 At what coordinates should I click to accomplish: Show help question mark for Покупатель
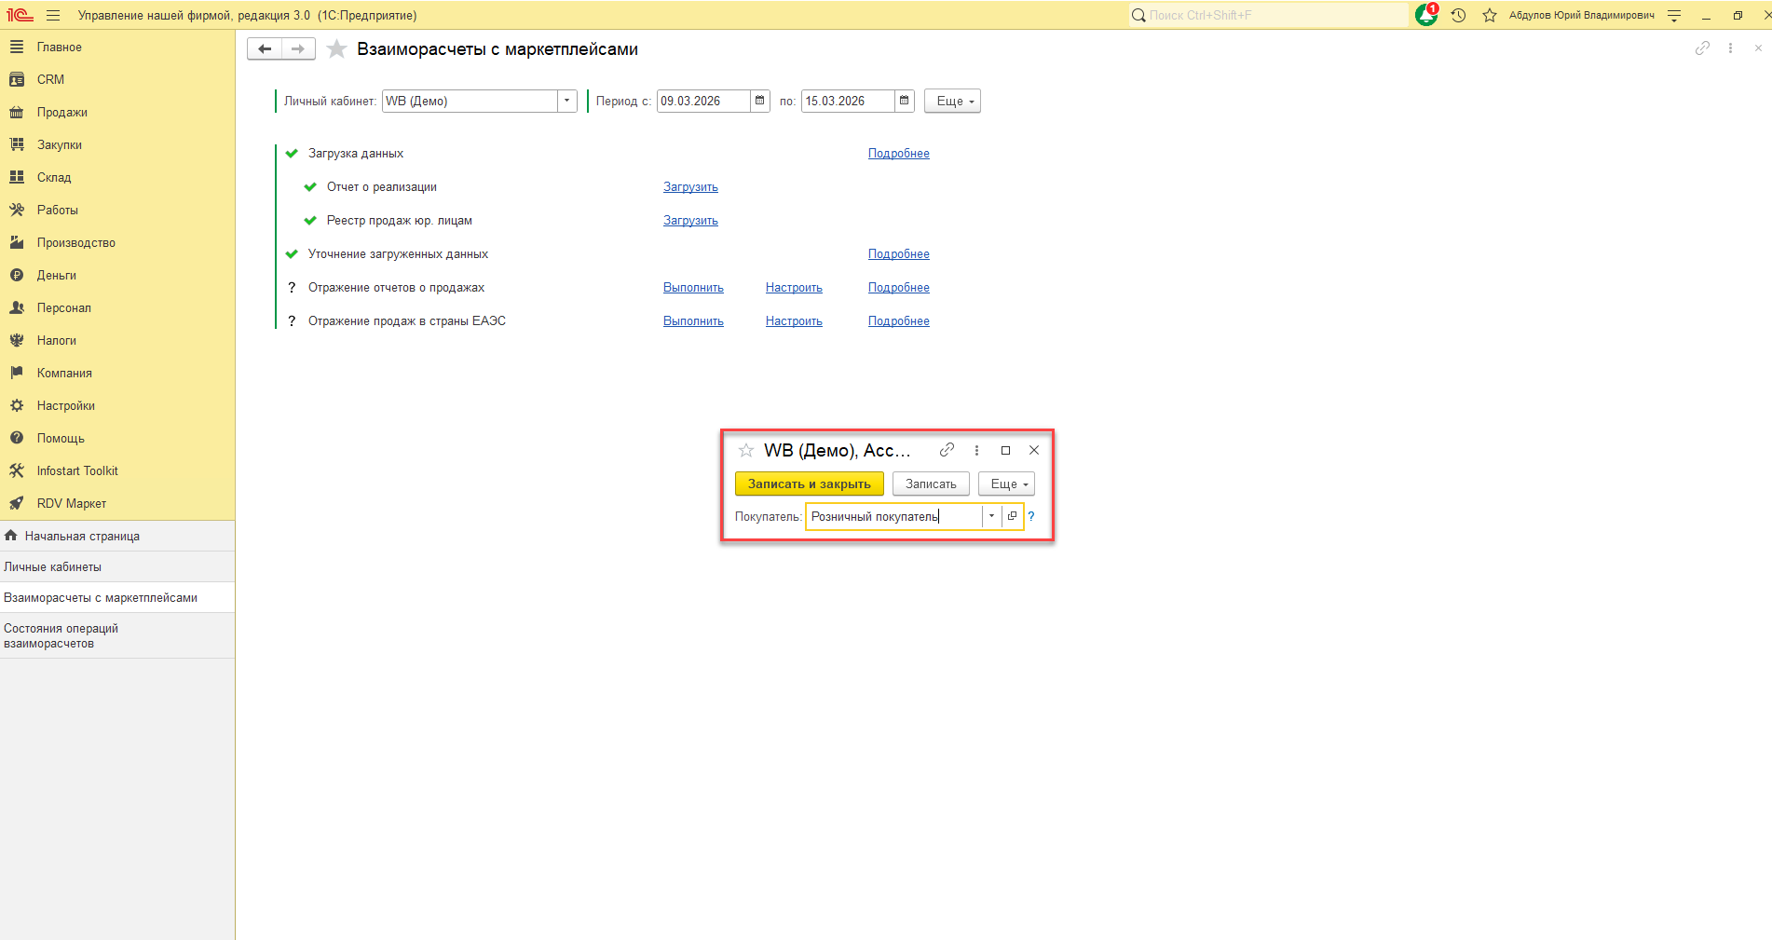1031,516
